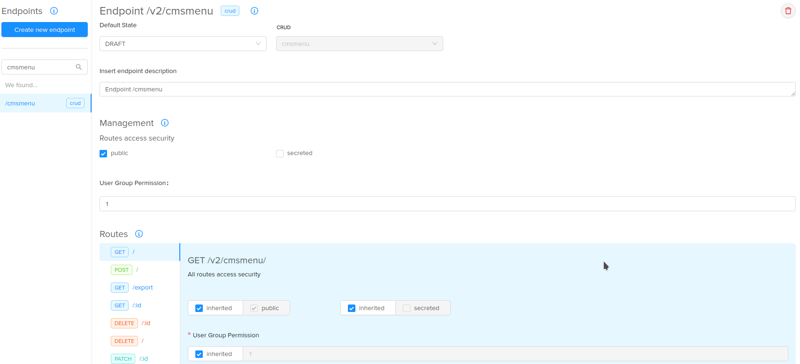Click the crud tag beside endpoint title

click(230, 11)
